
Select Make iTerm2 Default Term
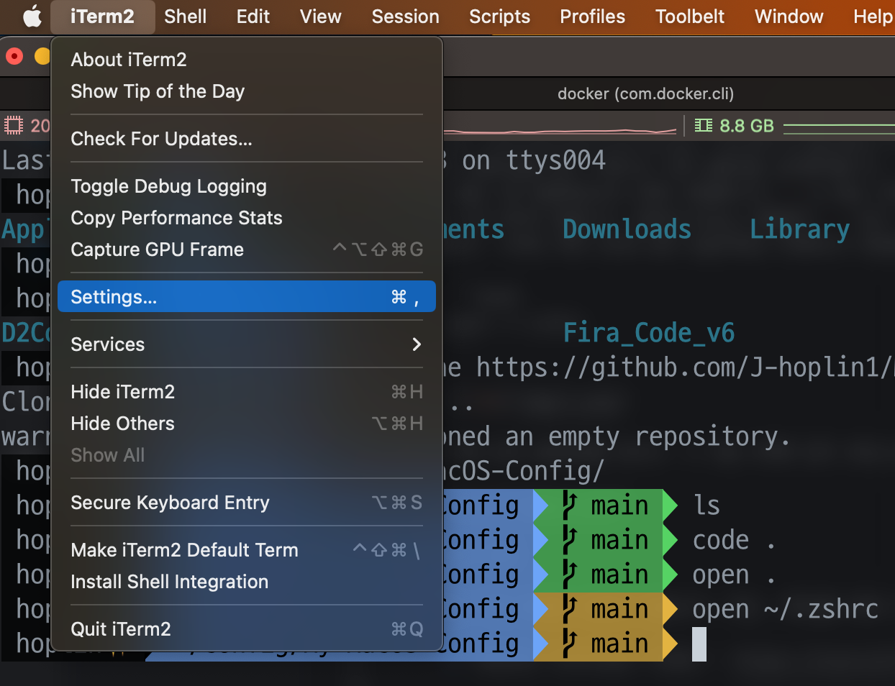247,550
